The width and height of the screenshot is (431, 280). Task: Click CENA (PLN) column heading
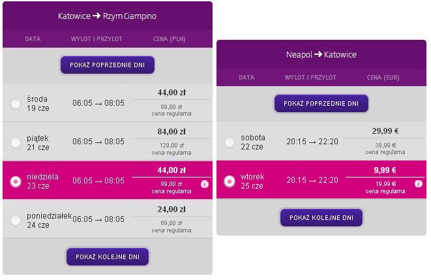click(170, 39)
